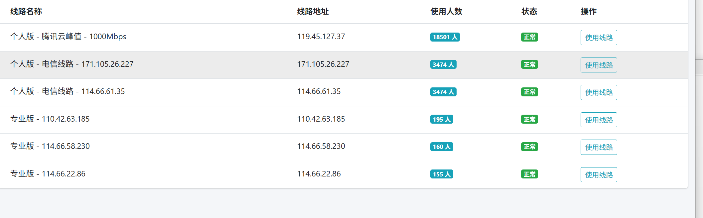Select the 个人版 - 腾讯云峰值 - 1000Mbps line name

68,37
